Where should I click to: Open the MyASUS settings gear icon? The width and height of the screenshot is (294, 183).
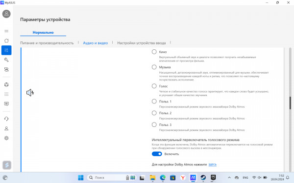point(6,138)
